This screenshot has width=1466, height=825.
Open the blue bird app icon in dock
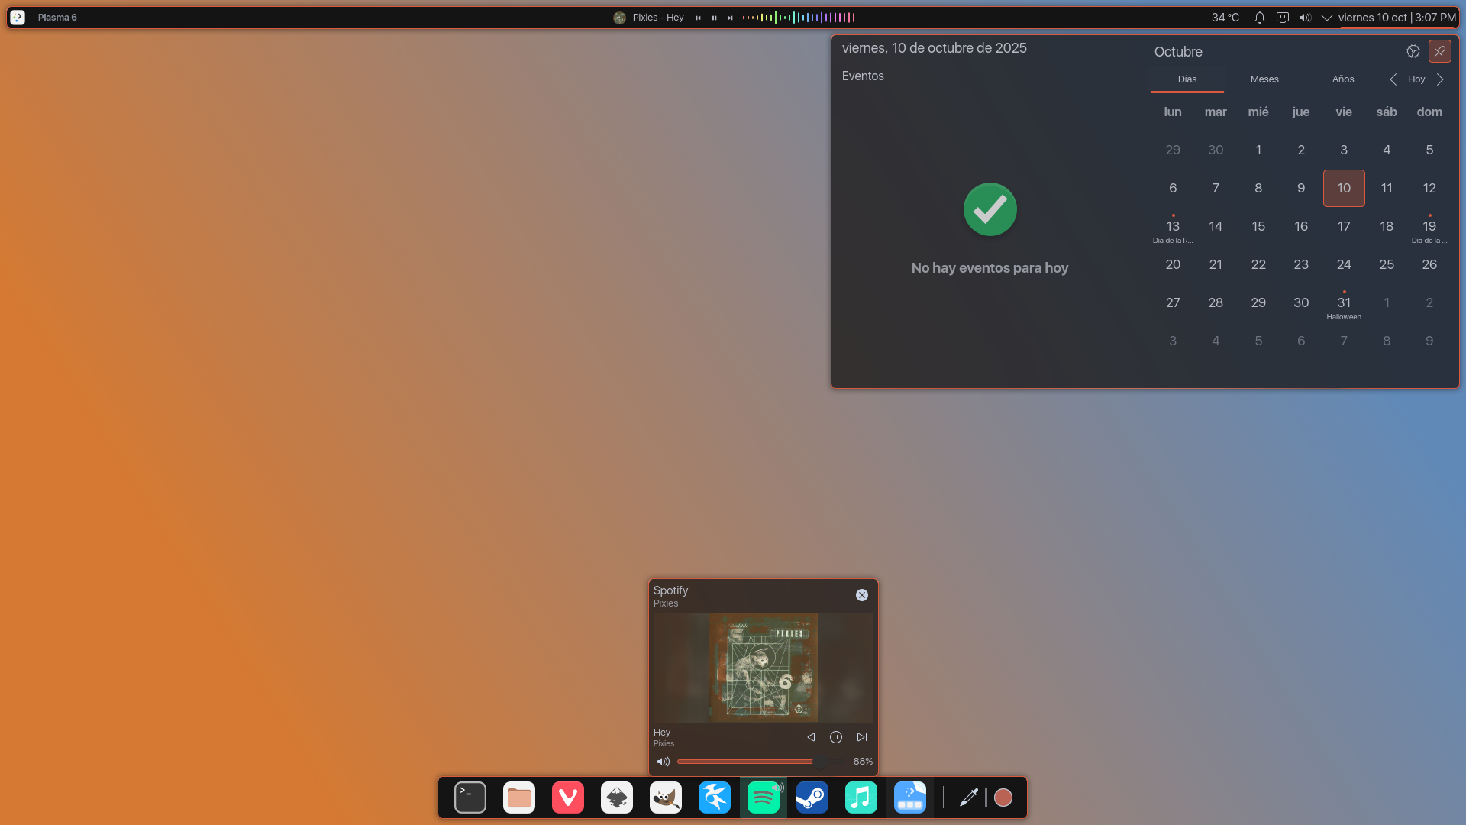point(715,797)
